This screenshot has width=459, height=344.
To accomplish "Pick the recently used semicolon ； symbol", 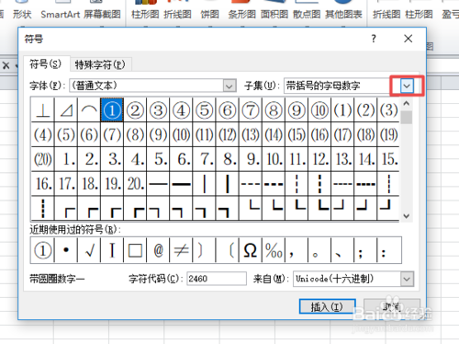I will click(365, 250).
